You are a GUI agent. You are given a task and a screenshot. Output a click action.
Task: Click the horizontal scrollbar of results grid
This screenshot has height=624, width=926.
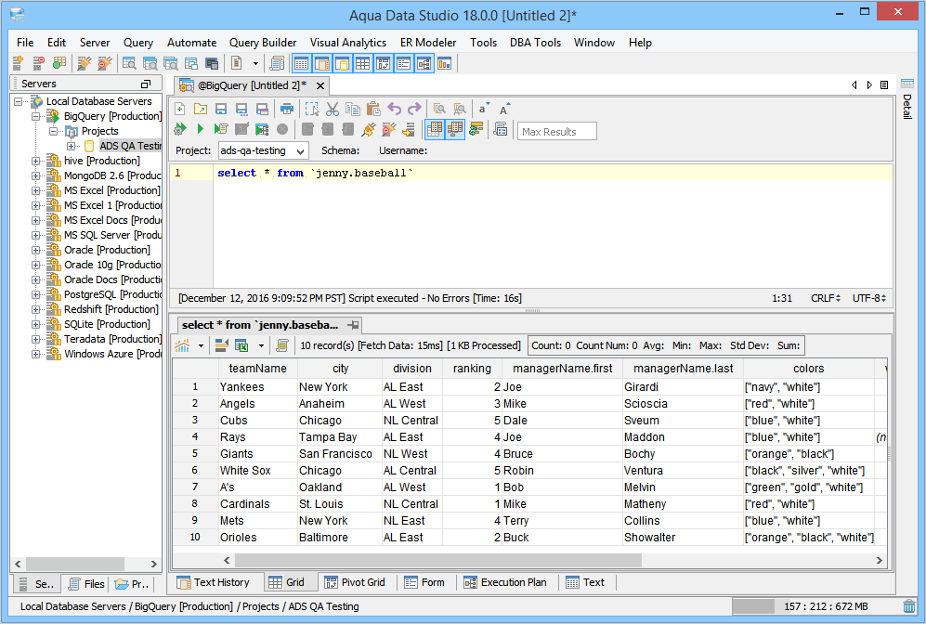pos(438,560)
